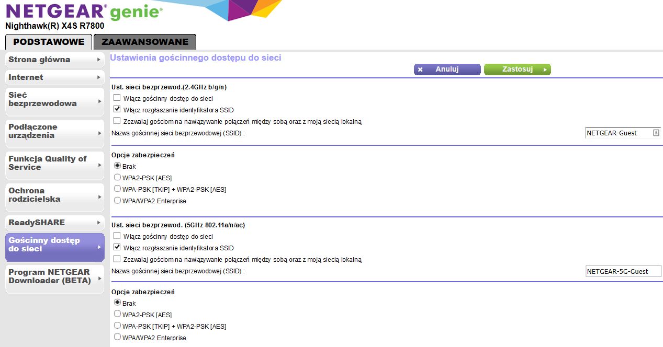Toggle 2.4GHz rozgłaszanie identyfikatora SSID checkbox

(x=117, y=109)
